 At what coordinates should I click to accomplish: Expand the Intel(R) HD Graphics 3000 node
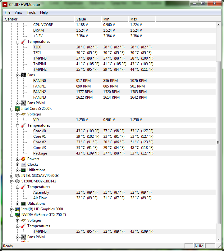point(11,209)
